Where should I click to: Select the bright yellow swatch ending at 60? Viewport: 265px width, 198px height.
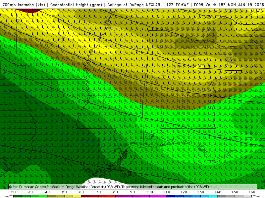point(77,196)
